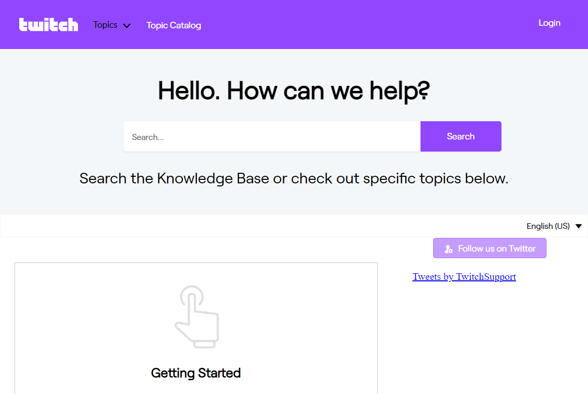Open the Tweets by TwitchSupport link
The height and width of the screenshot is (394, 588).
coord(464,276)
